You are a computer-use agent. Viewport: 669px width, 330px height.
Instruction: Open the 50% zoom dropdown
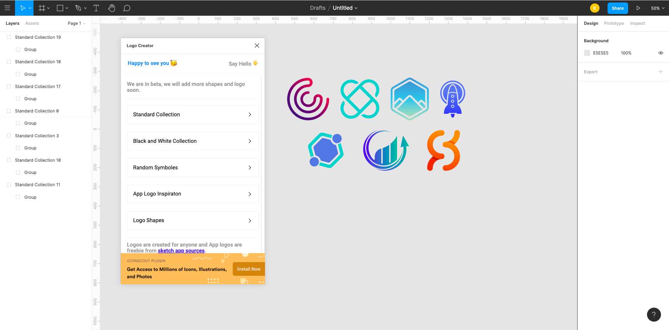(x=657, y=8)
